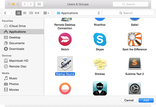Switch to column view
Screen dimensions: 156x107
coord(31,13)
